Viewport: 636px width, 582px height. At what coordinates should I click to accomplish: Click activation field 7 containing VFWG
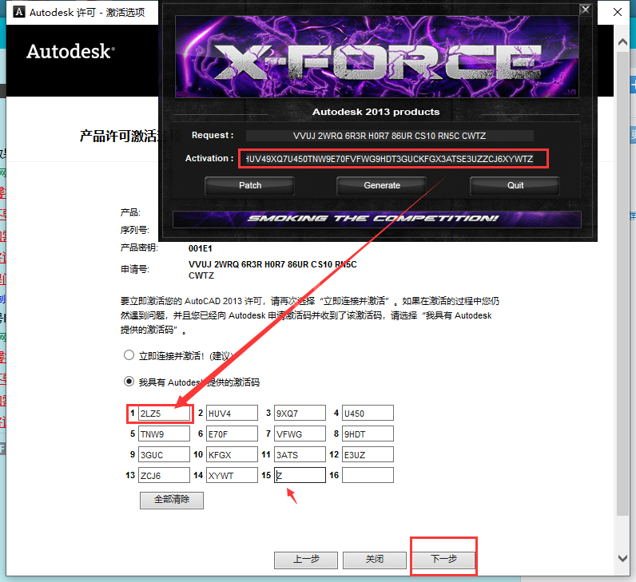click(x=300, y=434)
